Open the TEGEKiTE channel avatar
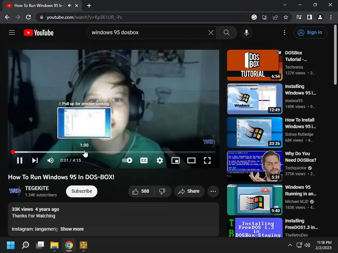 point(15,191)
